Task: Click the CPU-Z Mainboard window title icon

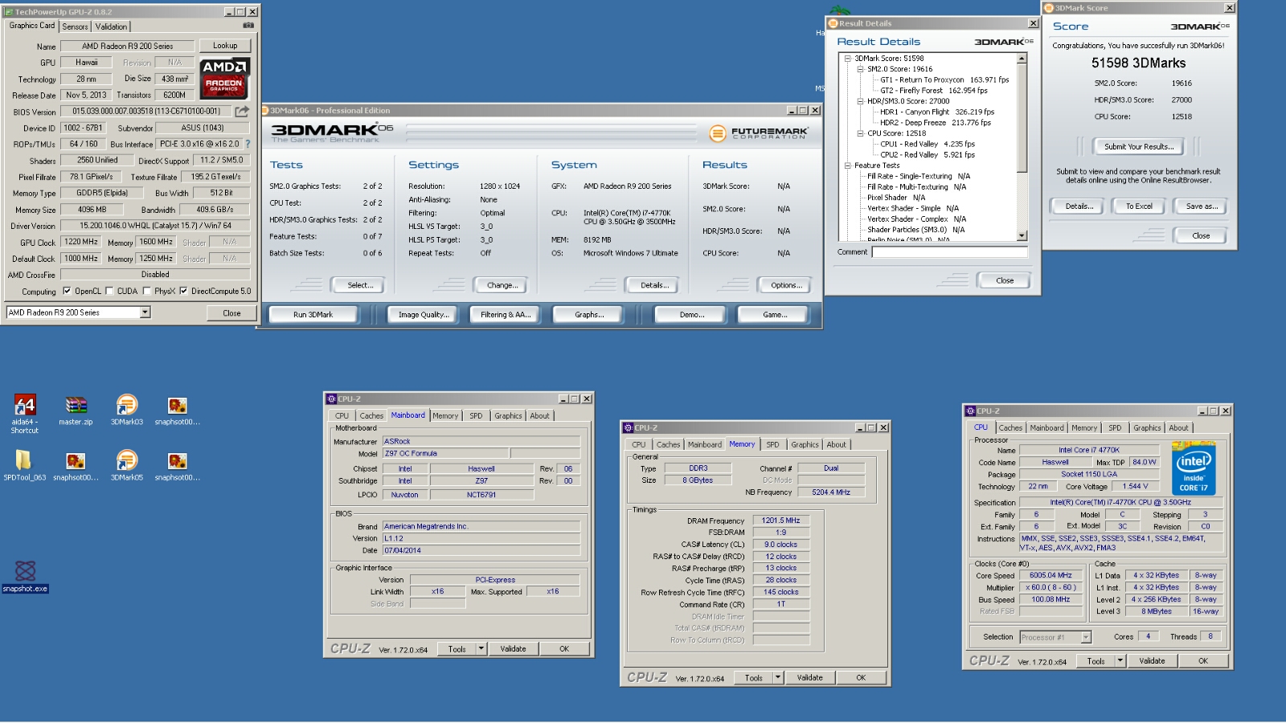Action: (x=331, y=398)
